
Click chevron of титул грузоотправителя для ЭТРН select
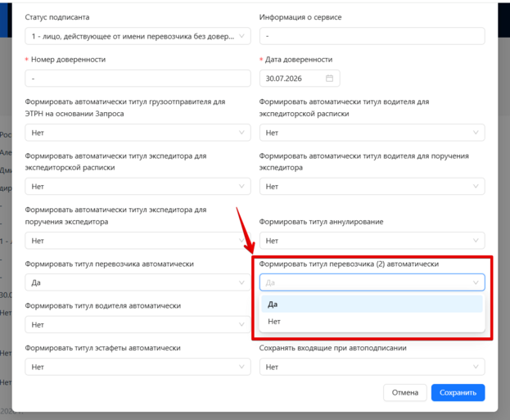(x=241, y=133)
